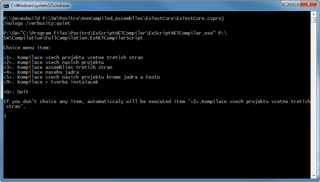Screen dimensions: 320x182
Task: Click the scrollbar down arrow
Action: point(313,176)
